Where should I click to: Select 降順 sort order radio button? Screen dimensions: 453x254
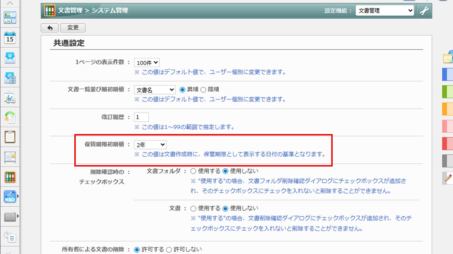[x=203, y=90]
